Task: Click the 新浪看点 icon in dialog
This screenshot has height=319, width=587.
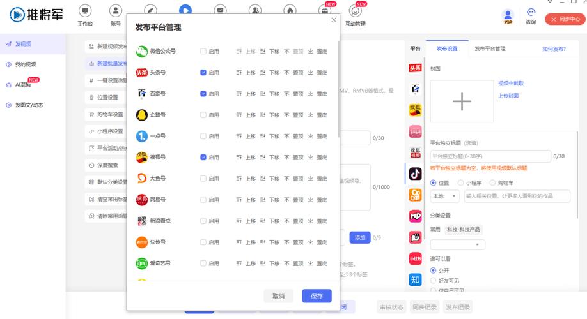Action: (141, 221)
